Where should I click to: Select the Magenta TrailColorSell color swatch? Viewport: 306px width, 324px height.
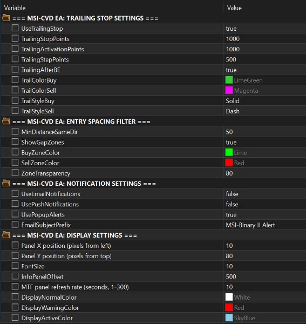(229, 90)
